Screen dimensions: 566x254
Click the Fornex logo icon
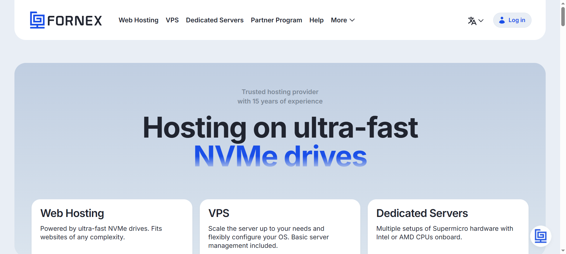[x=37, y=20]
